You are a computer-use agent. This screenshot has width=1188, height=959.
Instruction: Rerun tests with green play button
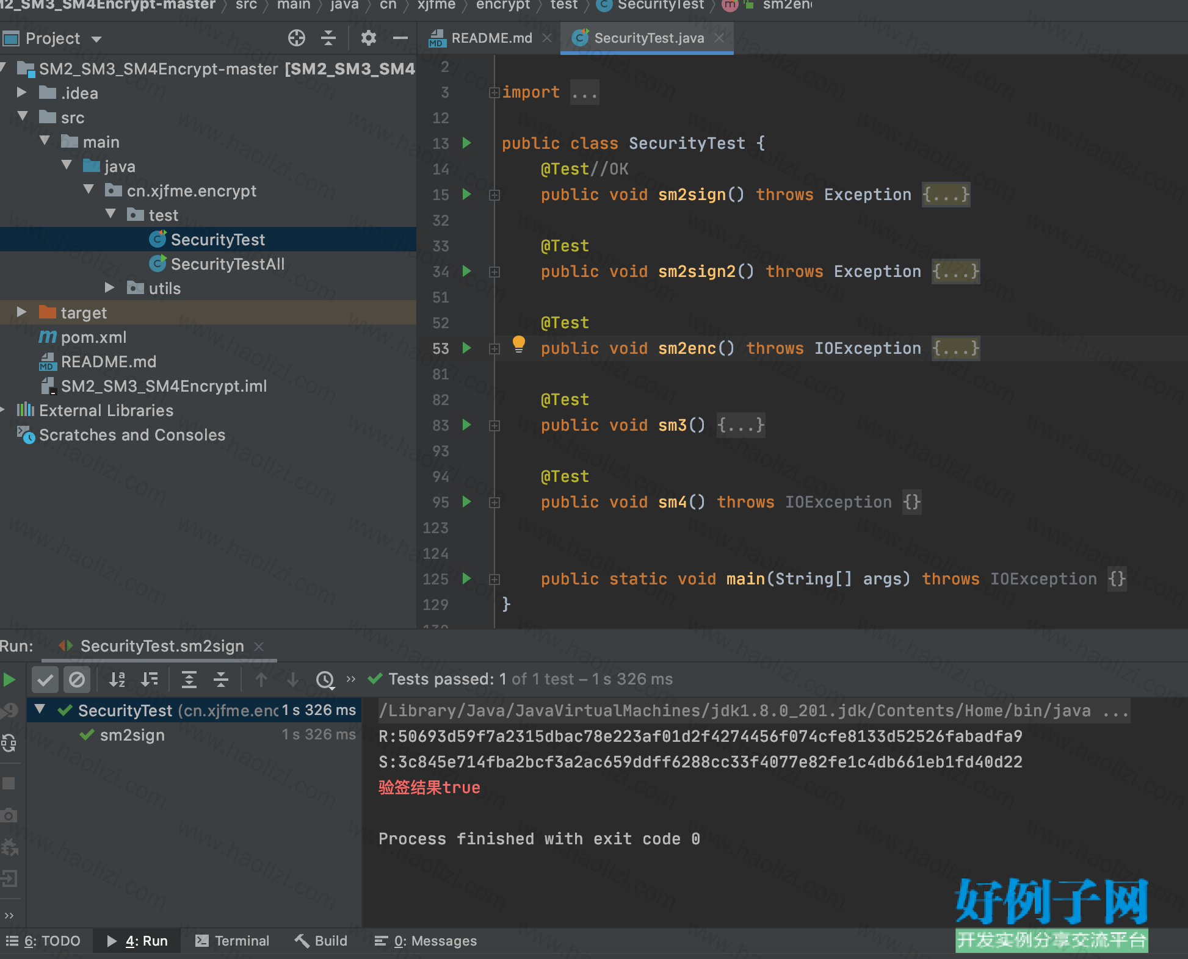tap(10, 680)
